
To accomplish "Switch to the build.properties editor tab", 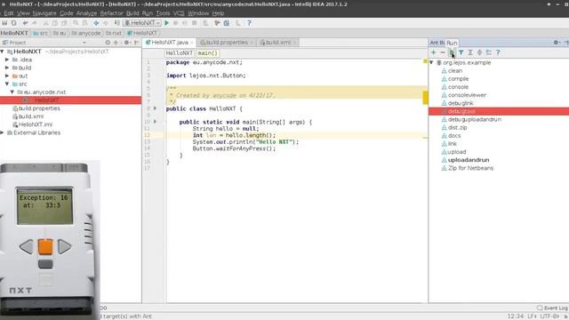I will (x=227, y=43).
